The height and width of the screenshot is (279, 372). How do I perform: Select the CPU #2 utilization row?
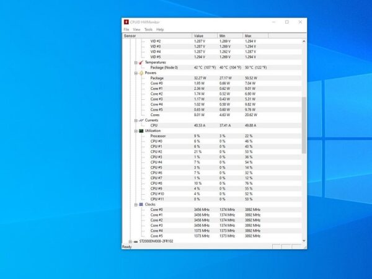212,152
